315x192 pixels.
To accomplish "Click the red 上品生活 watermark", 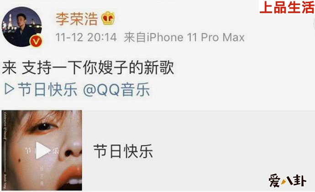I will 287,7.
